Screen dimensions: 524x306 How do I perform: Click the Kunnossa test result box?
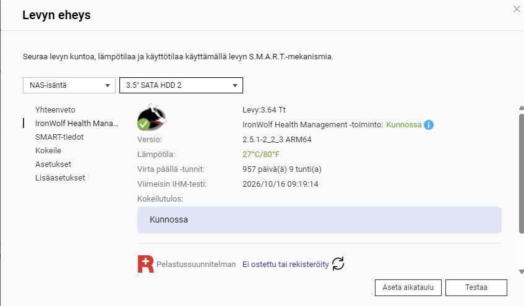319,220
